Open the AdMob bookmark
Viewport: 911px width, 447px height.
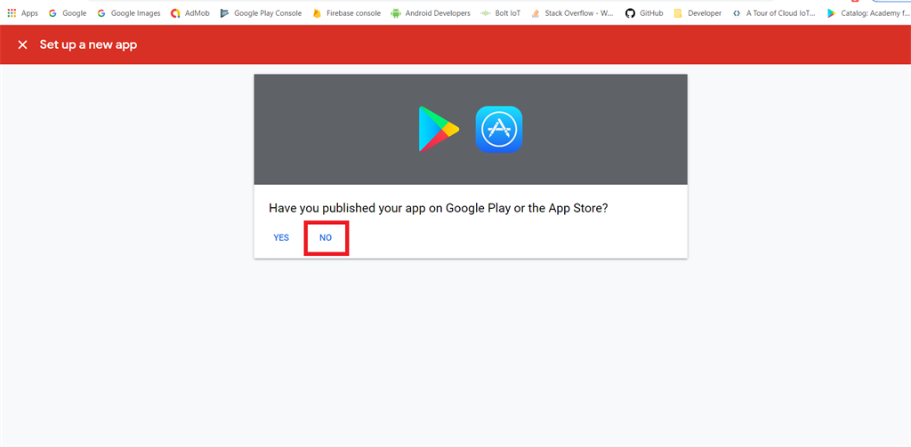click(190, 12)
